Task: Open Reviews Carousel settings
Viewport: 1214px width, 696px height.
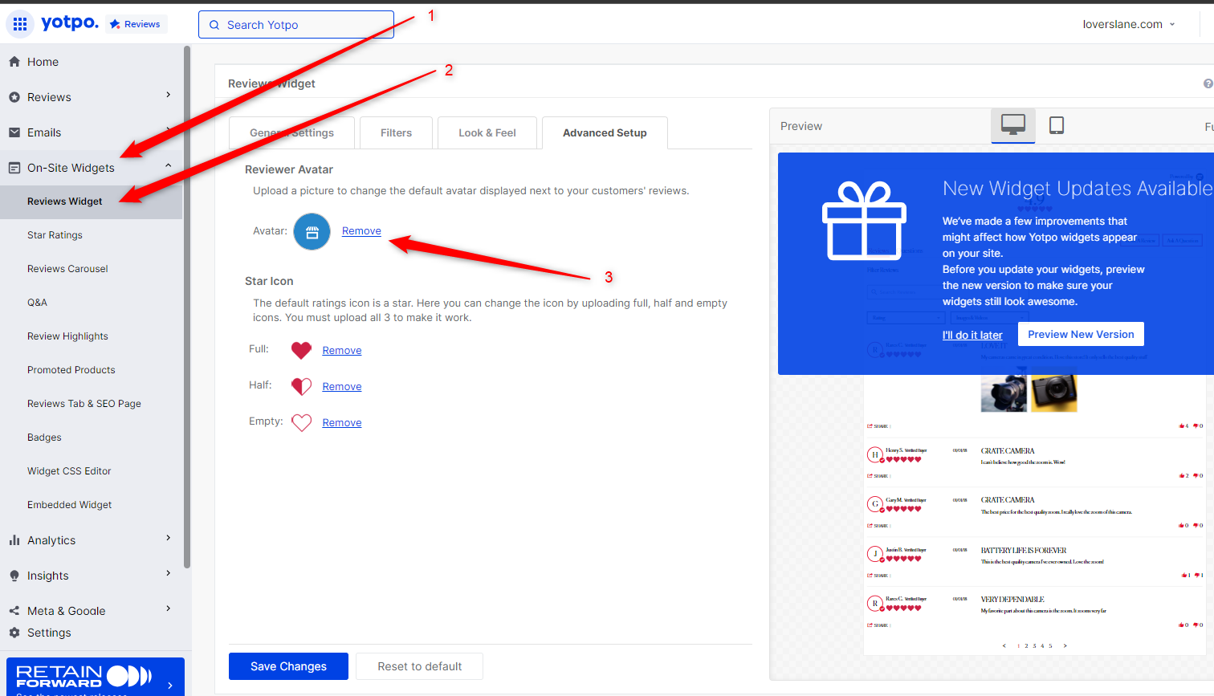Action: point(67,269)
